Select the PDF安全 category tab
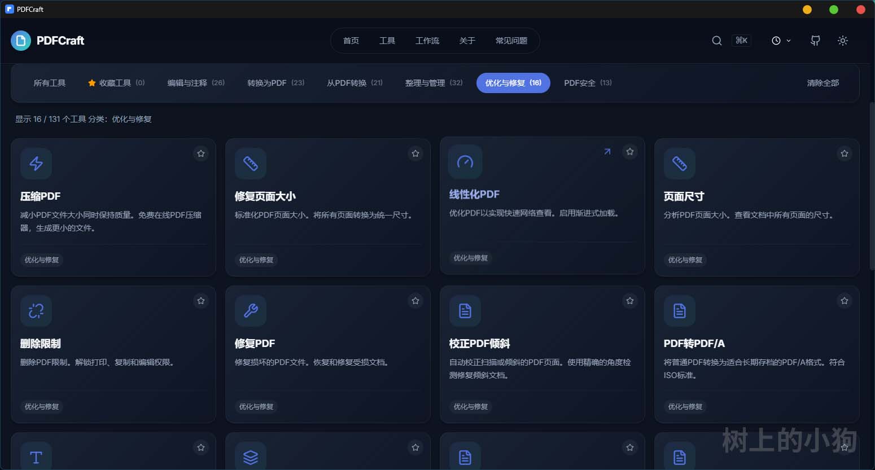Viewport: 875px width, 470px height. coord(588,83)
